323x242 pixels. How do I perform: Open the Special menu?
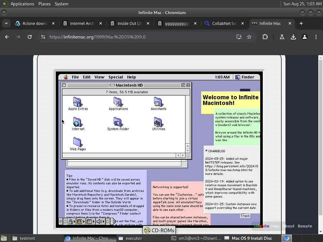[x=115, y=77]
